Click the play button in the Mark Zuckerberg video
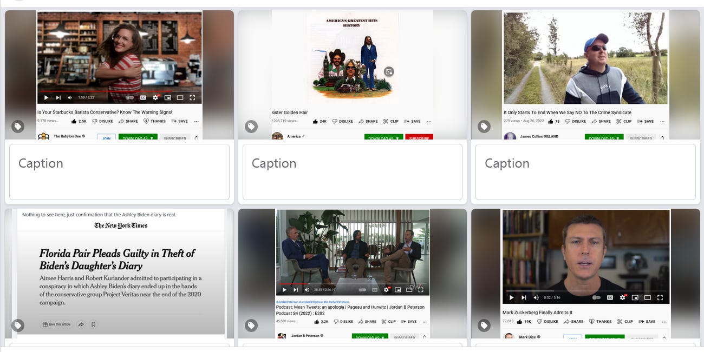 click(x=512, y=297)
